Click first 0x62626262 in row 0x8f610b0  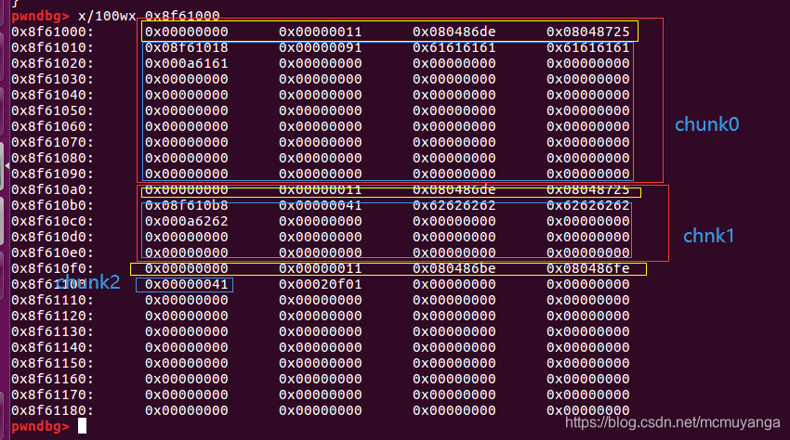coord(454,205)
